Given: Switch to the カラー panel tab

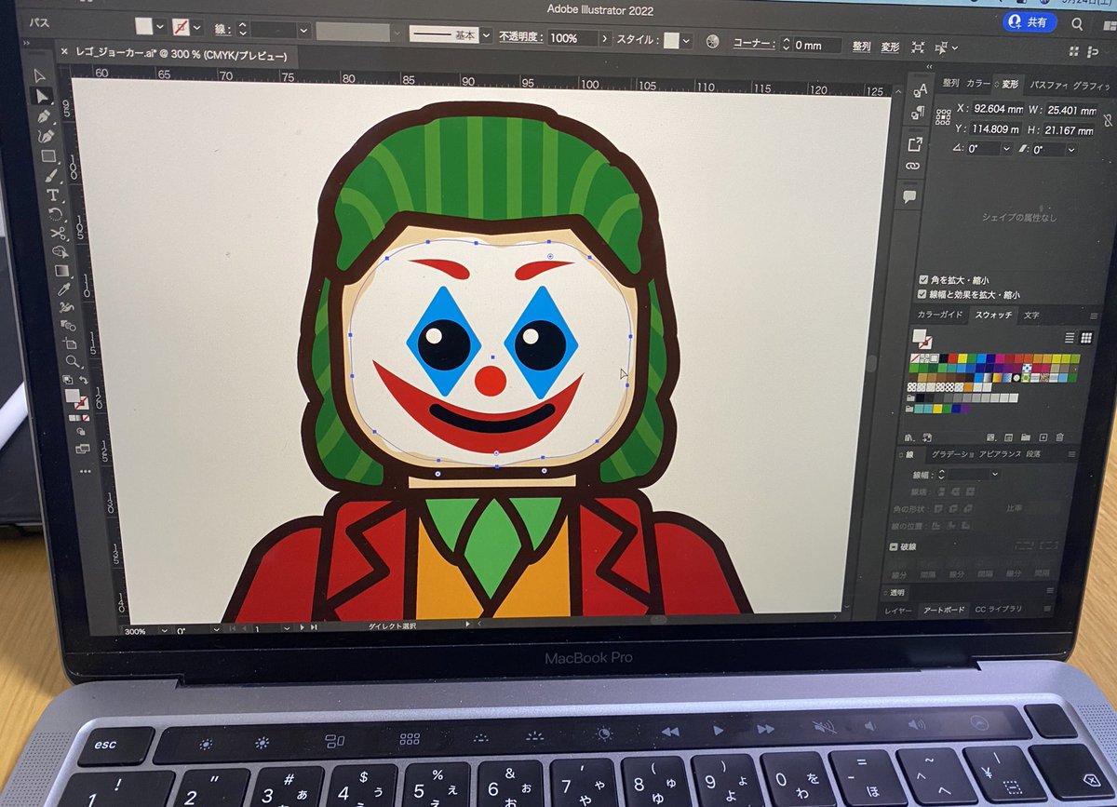Looking at the screenshot, I should [977, 83].
